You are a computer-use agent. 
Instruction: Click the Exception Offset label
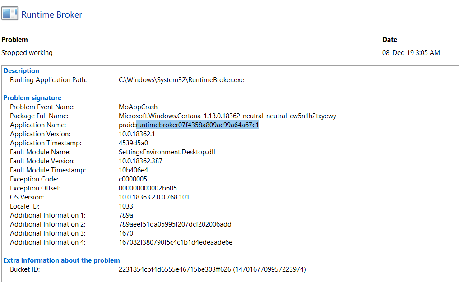[x=35, y=188]
